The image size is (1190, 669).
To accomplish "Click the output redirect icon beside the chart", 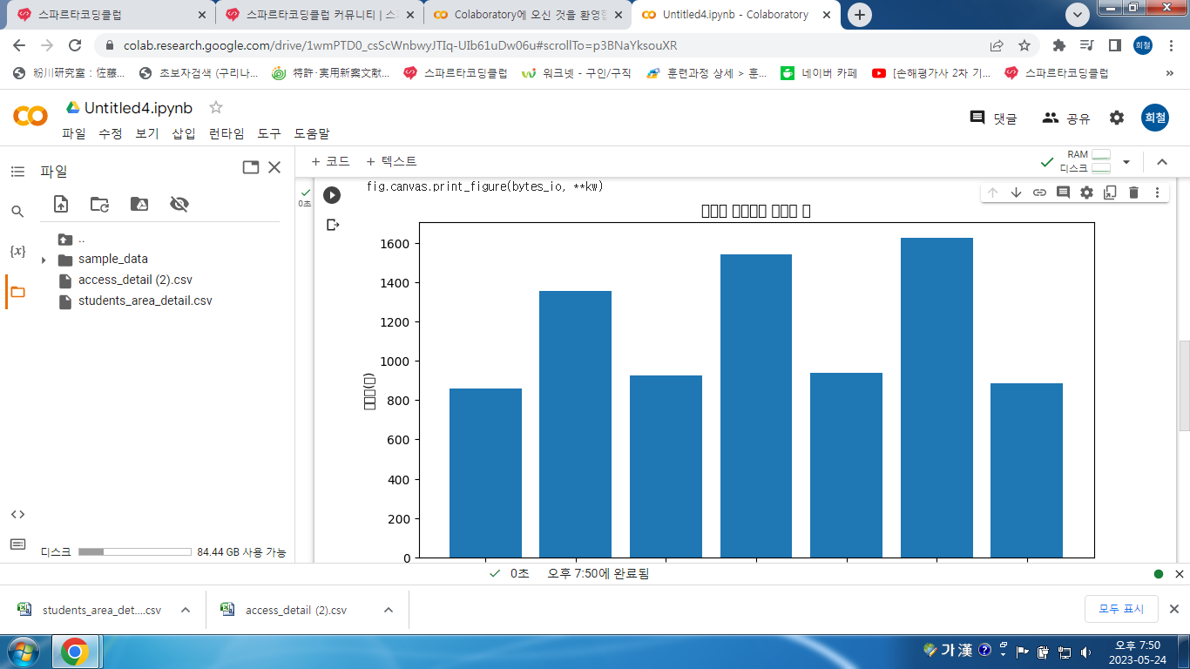I will click(332, 225).
